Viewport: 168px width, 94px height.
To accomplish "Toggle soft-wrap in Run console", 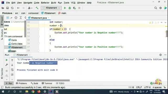I will click(x=12, y=70).
